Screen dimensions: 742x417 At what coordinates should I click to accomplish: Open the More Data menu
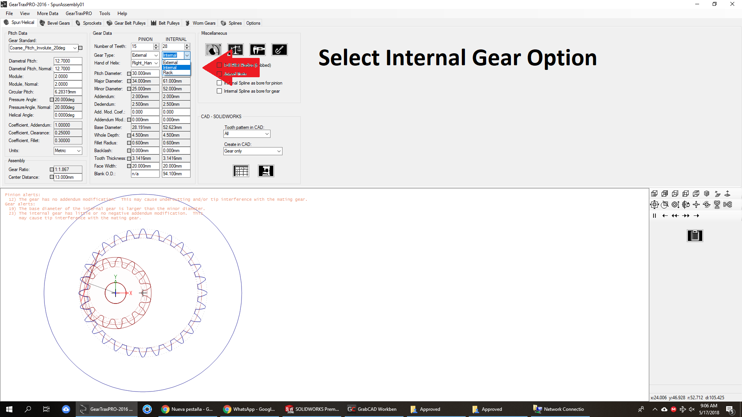pyautogui.click(x=48, y=14)
